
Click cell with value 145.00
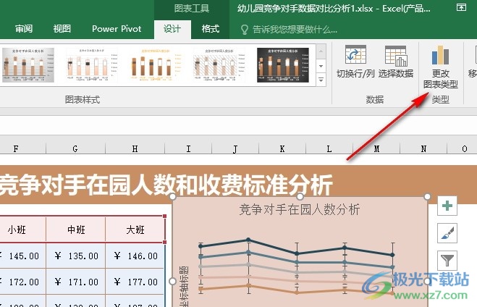coord(23,256)
